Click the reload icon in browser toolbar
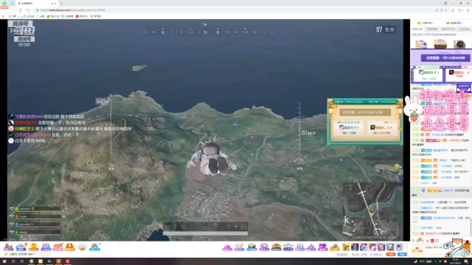Image resolution: width=472 pixels, height=265 pixels. tap(20, 10)
